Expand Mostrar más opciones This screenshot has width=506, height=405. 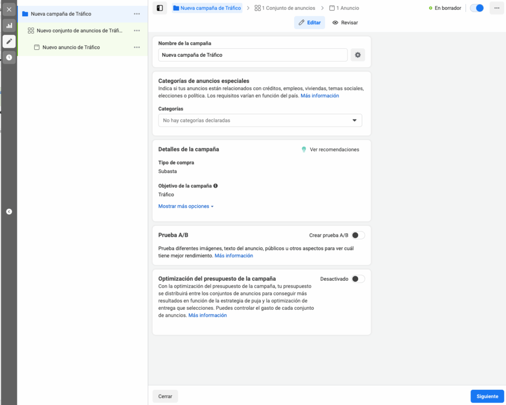pyautogui.click(x=186, y=206)
